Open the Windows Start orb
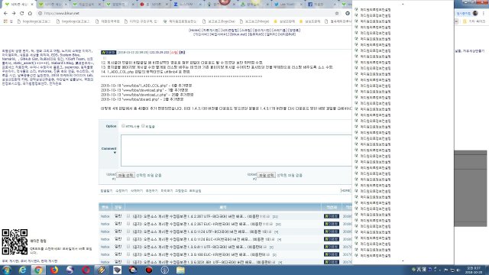Screen dimensions: 489x275 [x=7, y=270]
